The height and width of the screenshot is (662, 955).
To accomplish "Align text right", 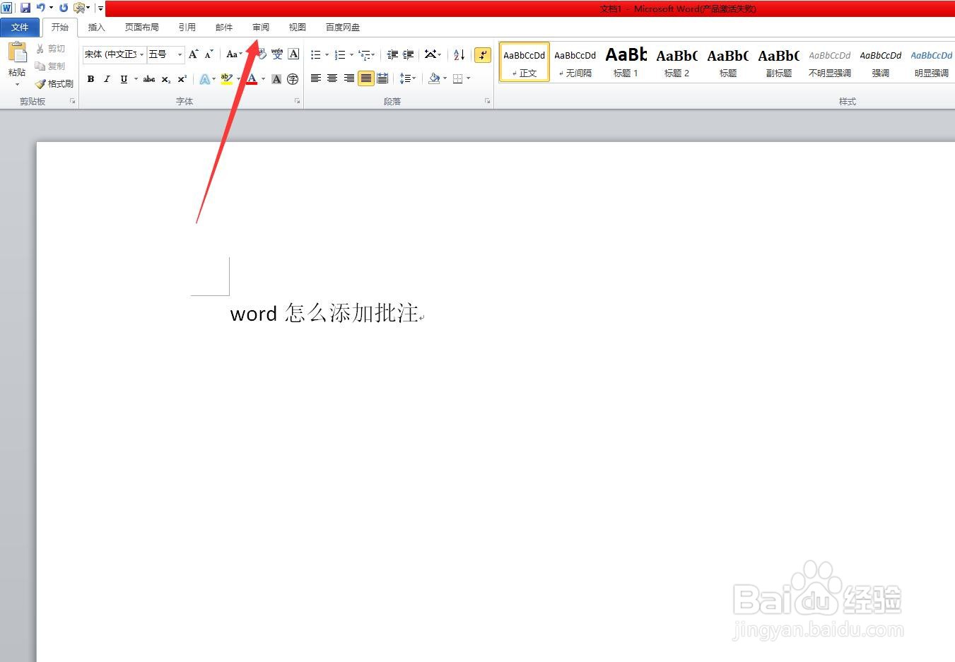I will [349, 78].
